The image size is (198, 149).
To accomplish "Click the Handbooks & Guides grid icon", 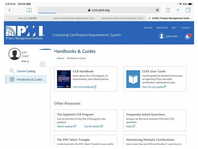I will point(12,79).
